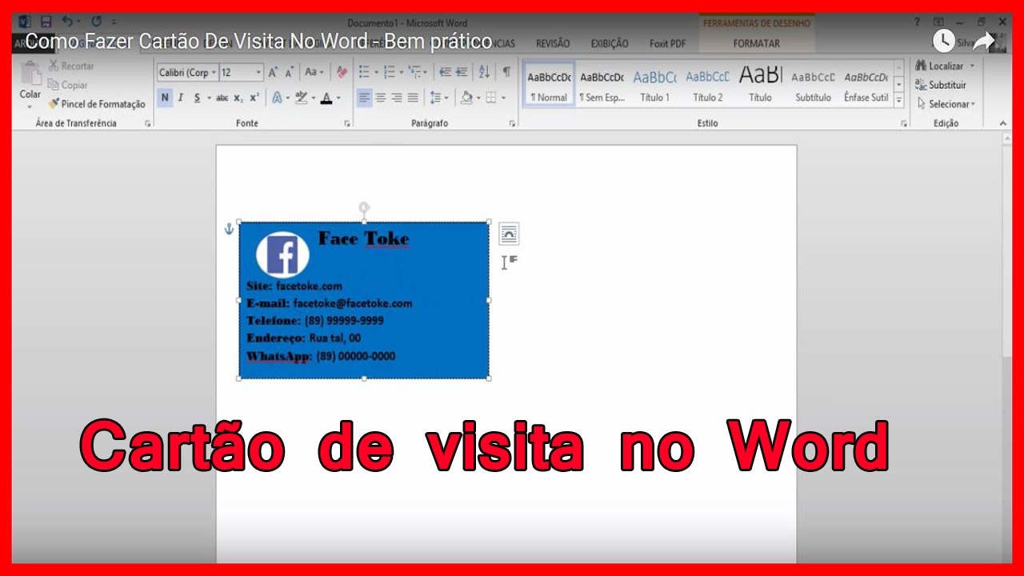1024x576 pixels.
Task: Toggle italic formatting
Action: click(x=181, y=98)
